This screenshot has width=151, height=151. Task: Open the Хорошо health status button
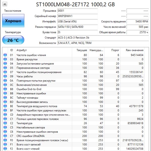13,21
